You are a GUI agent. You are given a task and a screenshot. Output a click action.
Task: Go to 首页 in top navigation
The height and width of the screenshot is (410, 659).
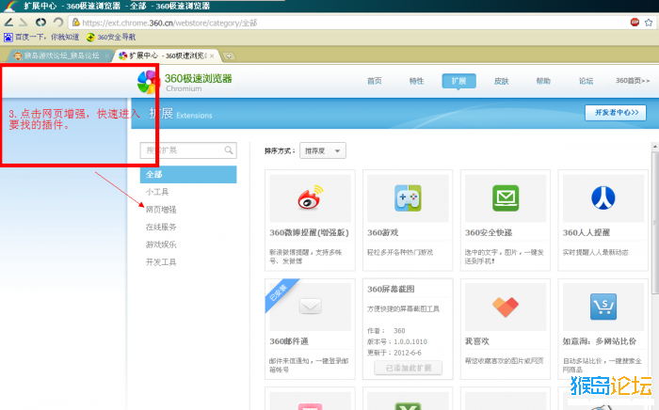click(374, 81)
